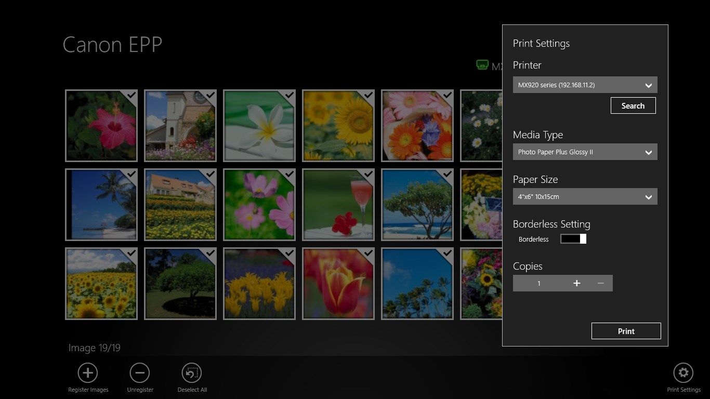Increase copies with the plus button
Viewport: 710px width, 399px height.
point(576,283)
